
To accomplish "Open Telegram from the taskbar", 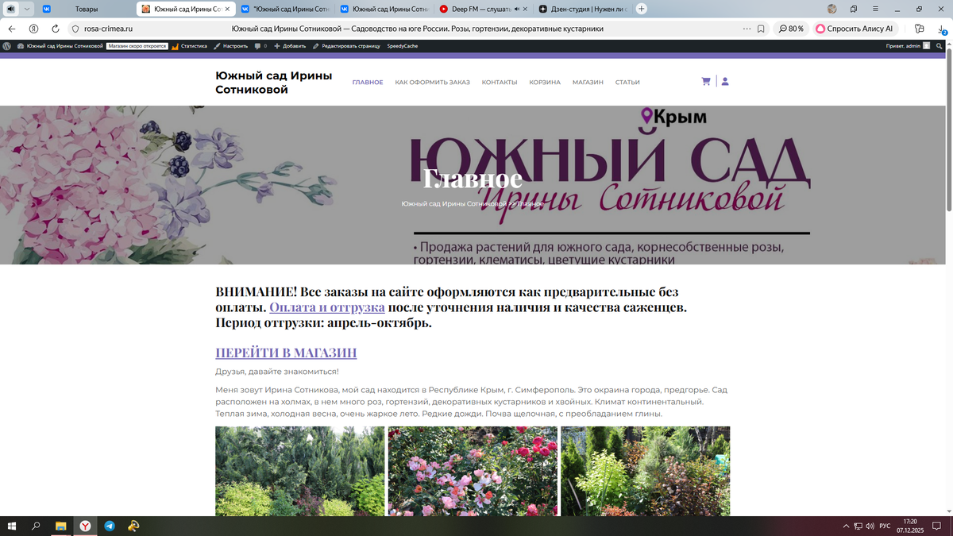I will tap(110, 526).
